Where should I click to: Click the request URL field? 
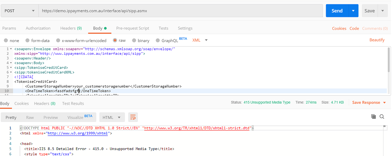[x=181, y=11]
